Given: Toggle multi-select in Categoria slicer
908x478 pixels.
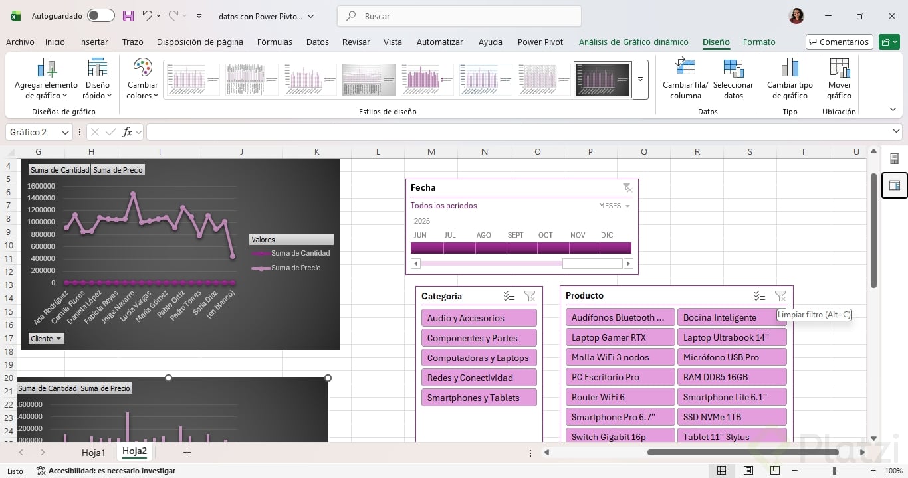Looking at the screenshot, I should tap(509, 296).
